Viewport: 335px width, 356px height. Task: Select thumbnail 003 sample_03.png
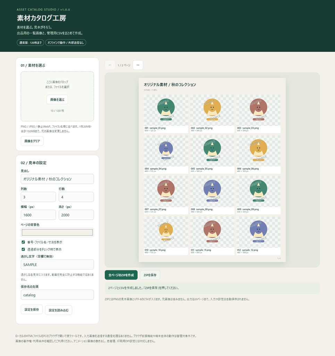(x=258, y=114)
